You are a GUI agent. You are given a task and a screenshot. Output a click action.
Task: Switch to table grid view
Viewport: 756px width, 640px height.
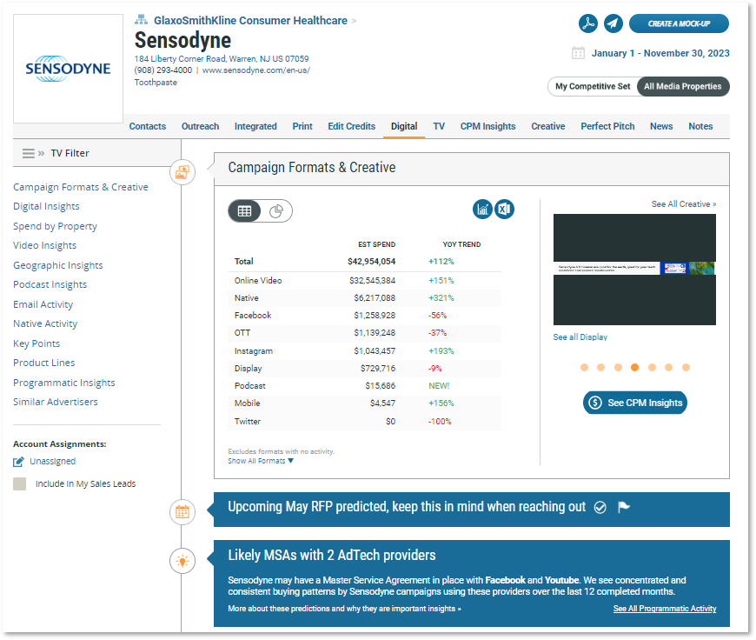point(244,211)
